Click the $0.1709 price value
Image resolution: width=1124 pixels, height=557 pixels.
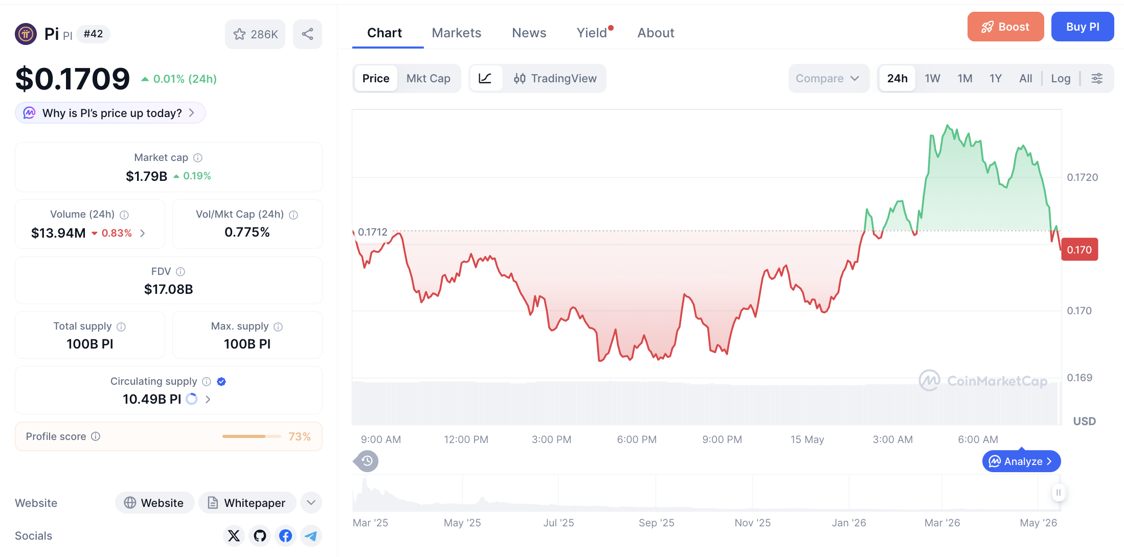coord(73,79)
